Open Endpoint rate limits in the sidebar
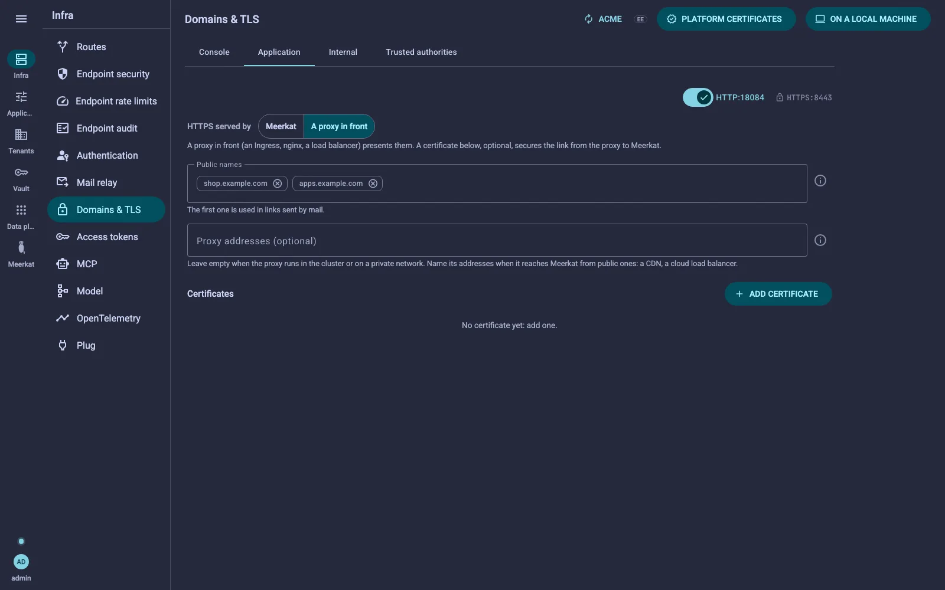 pyautogui.click(x=106, y=101)
